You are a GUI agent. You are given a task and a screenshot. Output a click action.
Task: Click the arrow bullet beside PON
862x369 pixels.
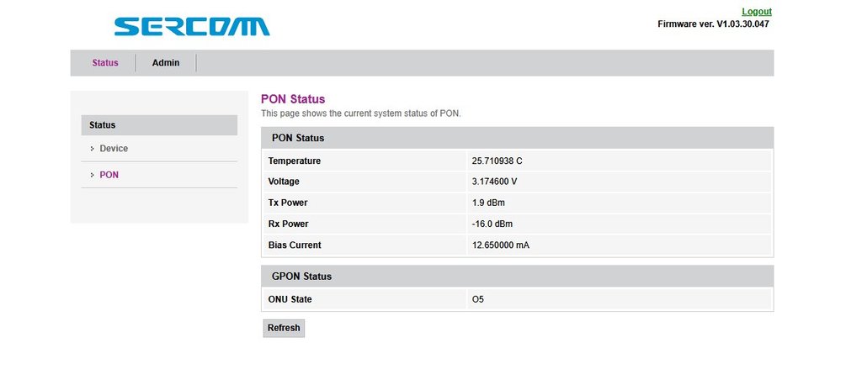pyautogui.click(x=92, y=175)
